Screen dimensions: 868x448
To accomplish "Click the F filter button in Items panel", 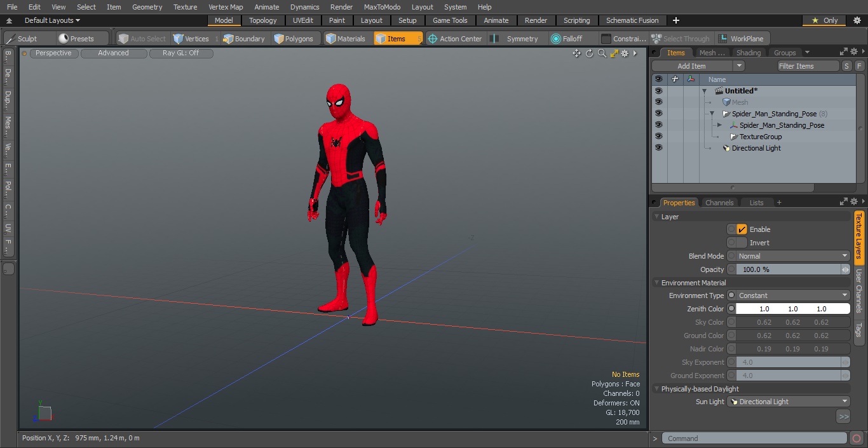I will tap(859, 66).
